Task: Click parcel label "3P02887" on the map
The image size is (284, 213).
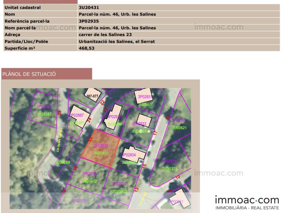Action: (x=77, y=115)
